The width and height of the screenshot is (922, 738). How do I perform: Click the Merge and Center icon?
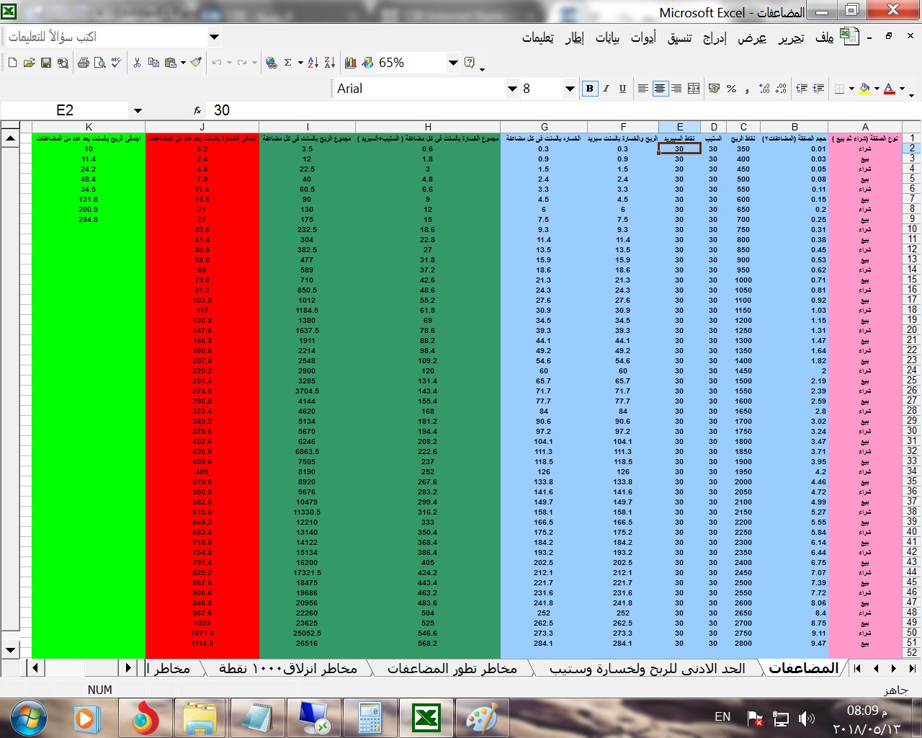pyautogui.click(x=694, y=89)
